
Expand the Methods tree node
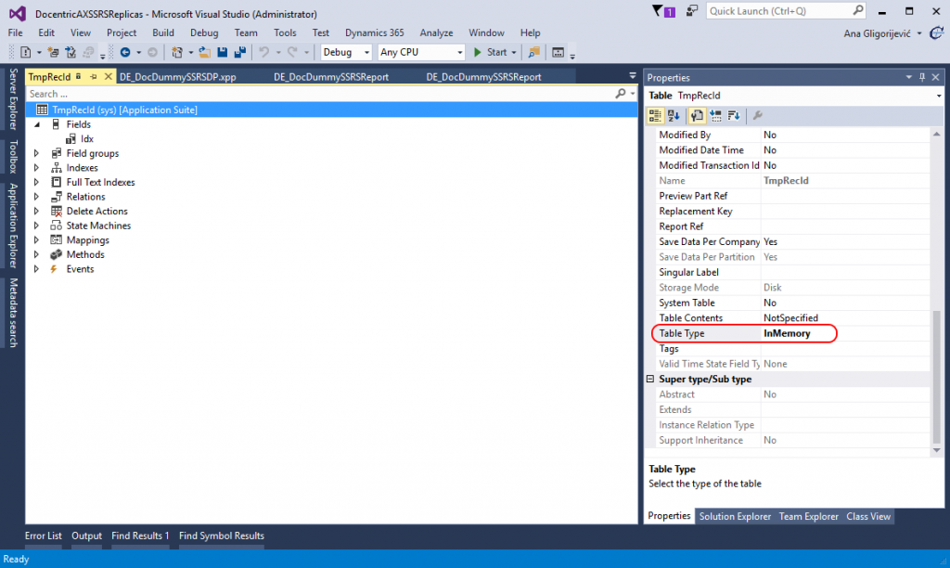tap(37, 254)
